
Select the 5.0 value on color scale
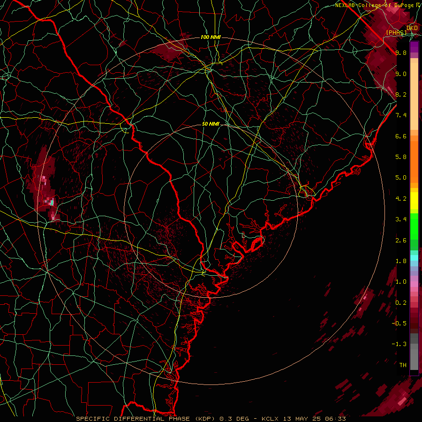click(401, 178)
